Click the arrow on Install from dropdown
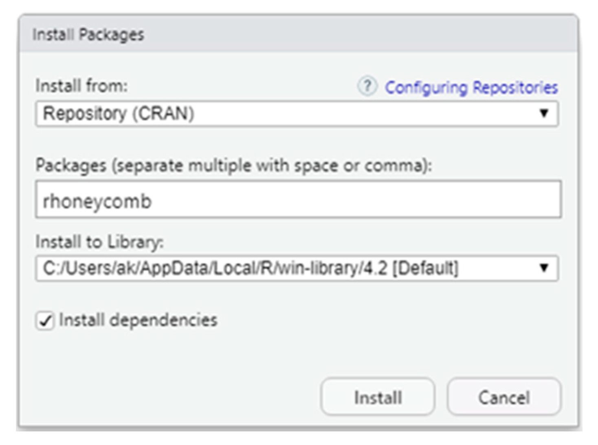598x445 pixels. click(x=544, y=113)
